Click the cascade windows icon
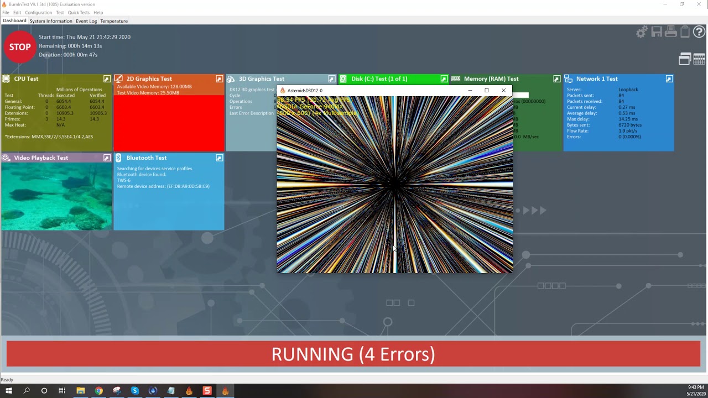 point(685,59)
